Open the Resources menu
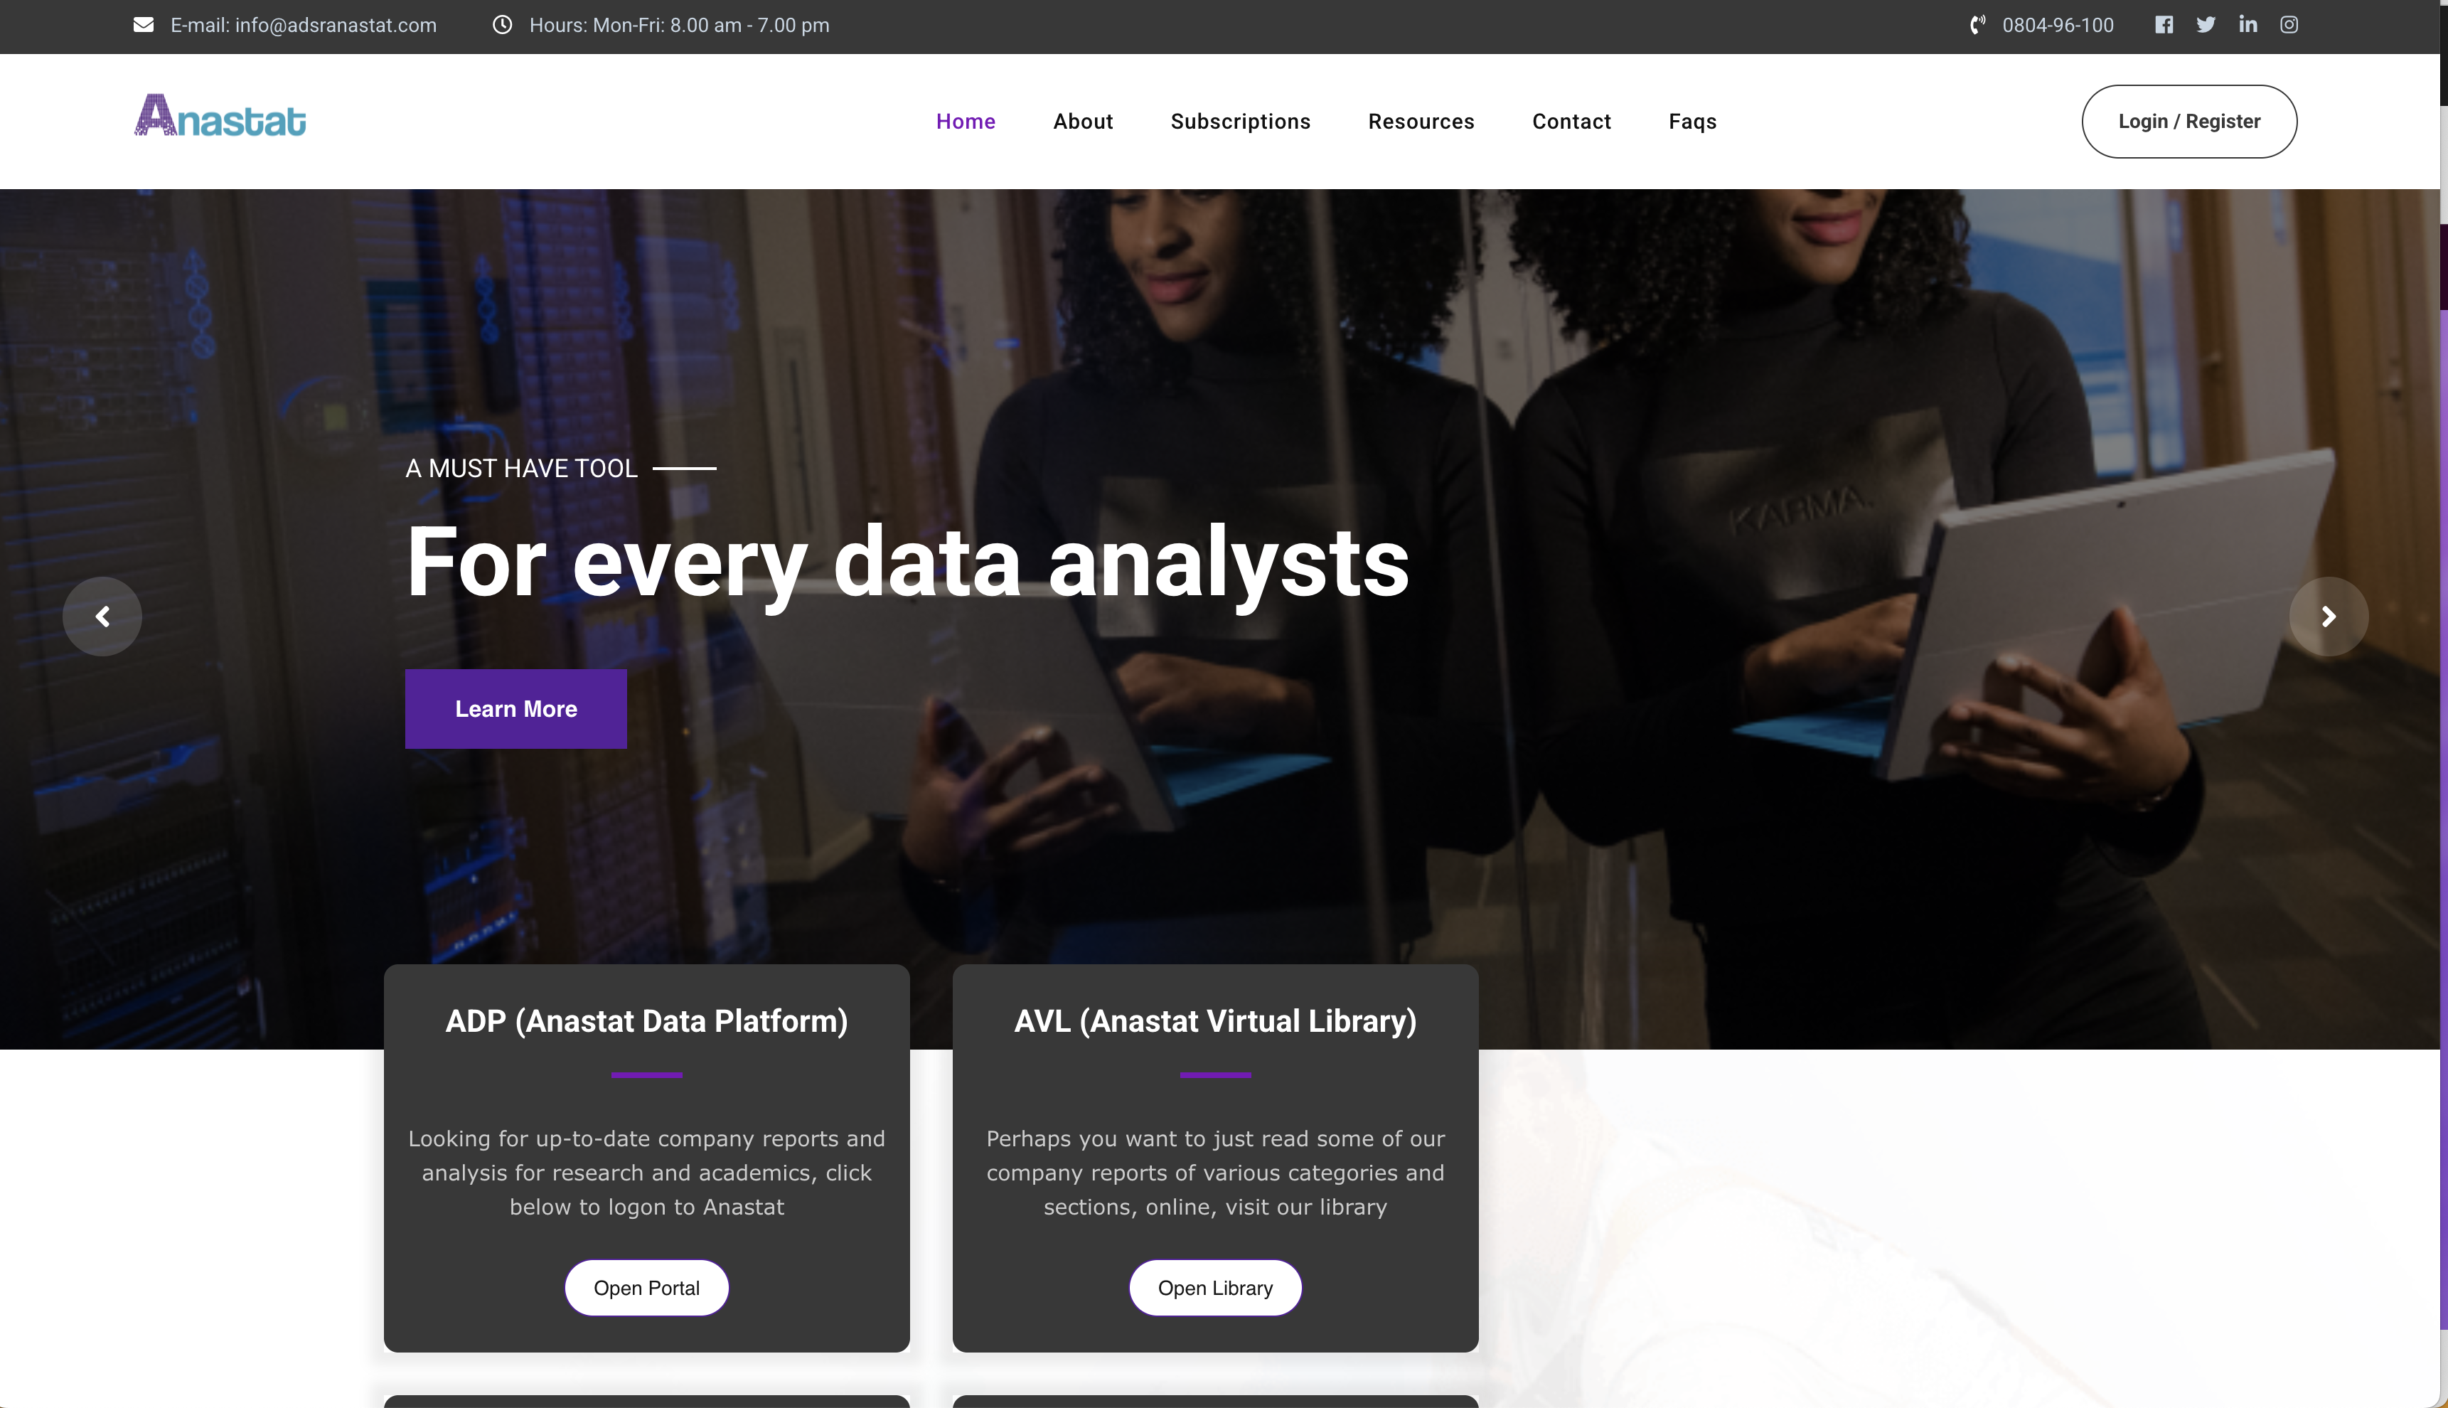The width and height of the screenshot is (2448, 1408). coord(1421,122)
